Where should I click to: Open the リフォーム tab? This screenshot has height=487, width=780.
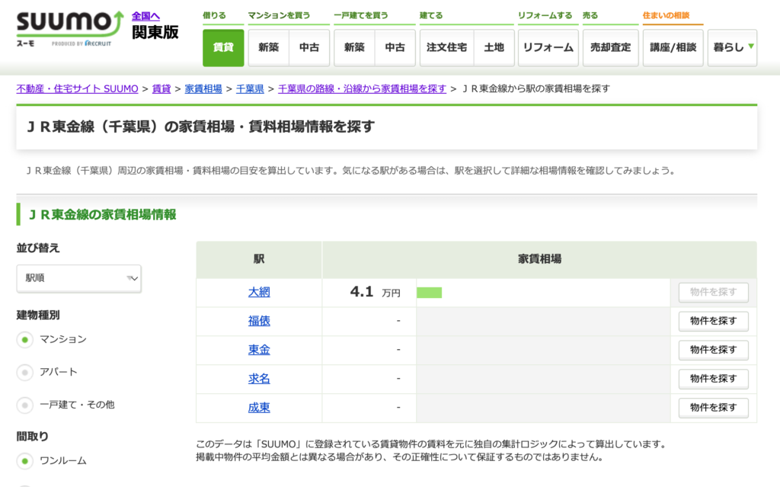pos(548,48)
